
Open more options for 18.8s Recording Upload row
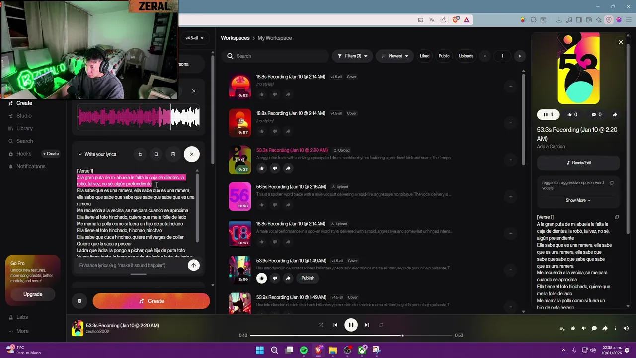coord(510,234)
